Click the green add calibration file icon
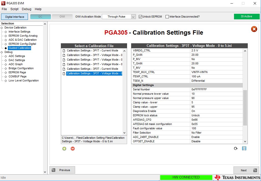The height and width of the screenshot is (181, 261). pyautogui.click(x=64, y=149)
